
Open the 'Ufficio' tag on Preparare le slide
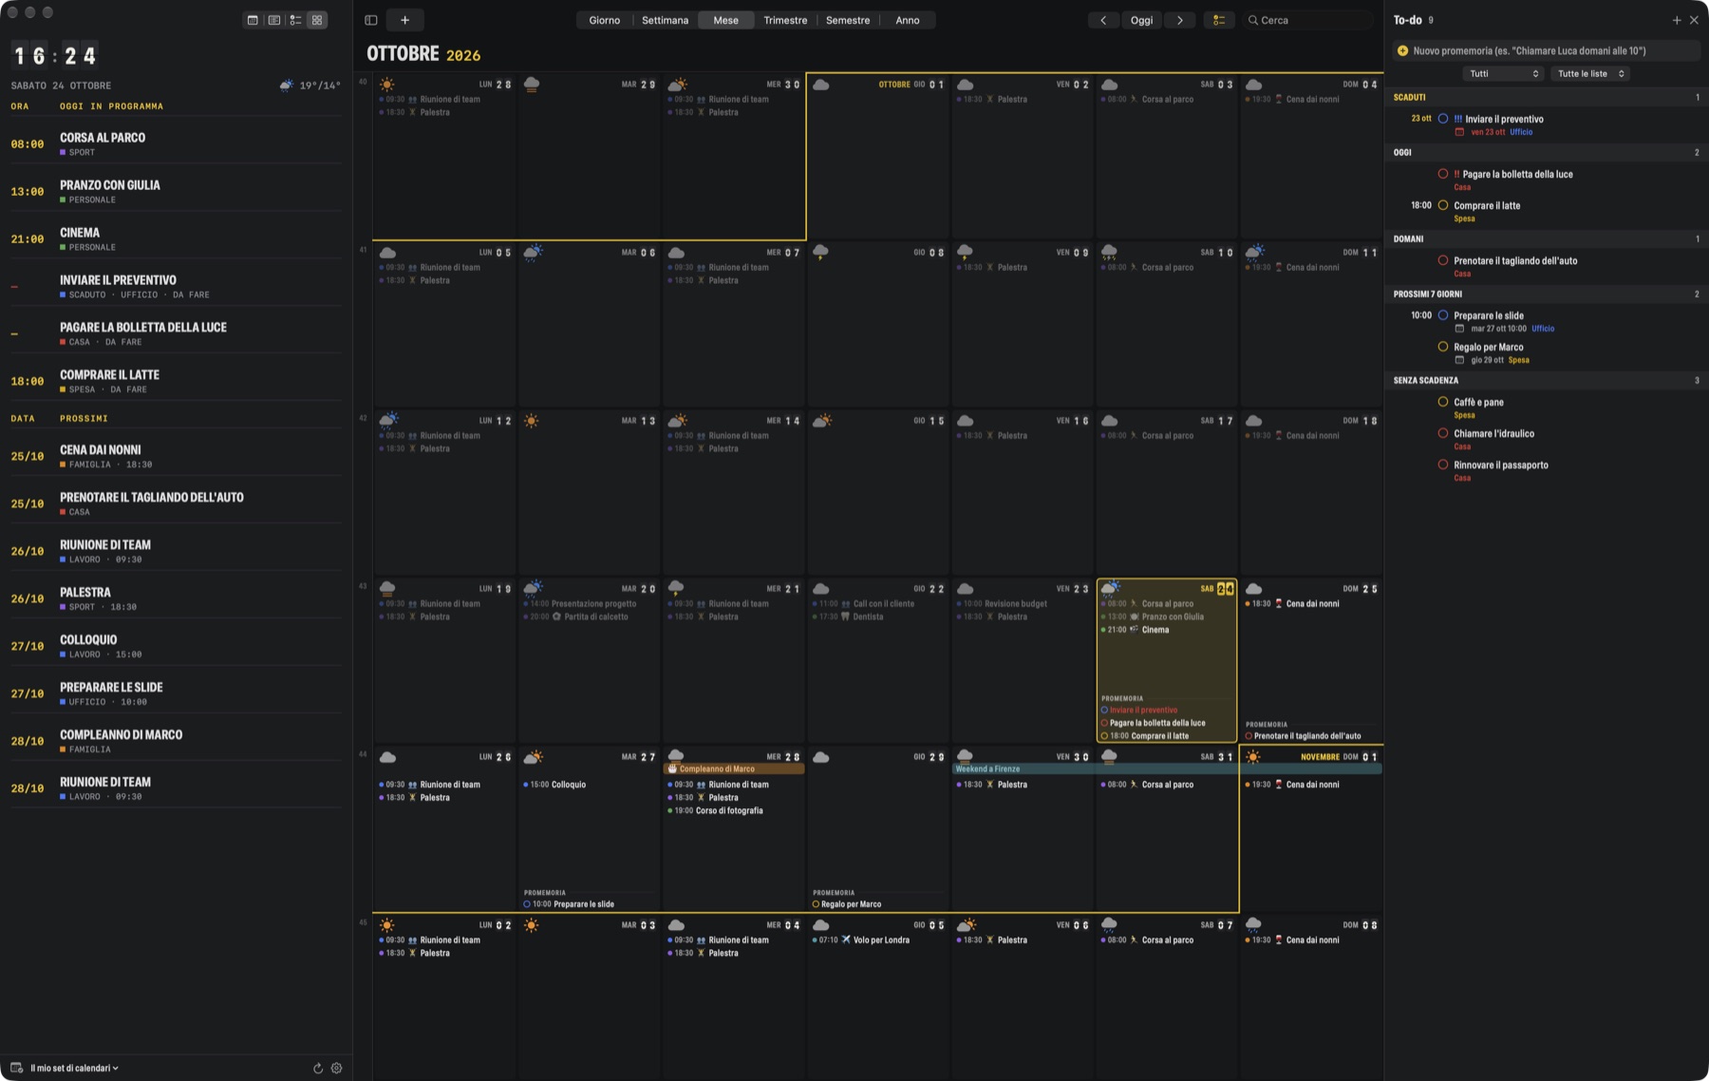point(1543,329)
